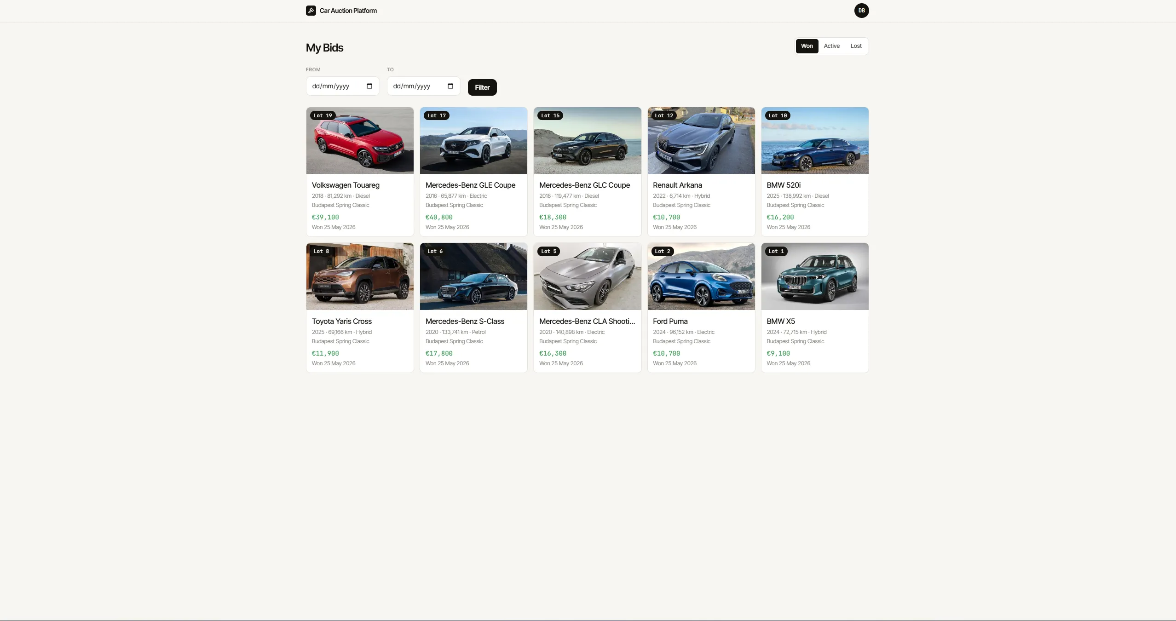
Task: Click the €17,800 winning price
Action: 439,353
